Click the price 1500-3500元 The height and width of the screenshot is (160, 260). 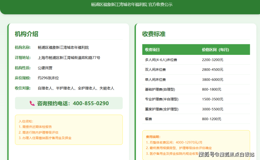click(213, 99)
